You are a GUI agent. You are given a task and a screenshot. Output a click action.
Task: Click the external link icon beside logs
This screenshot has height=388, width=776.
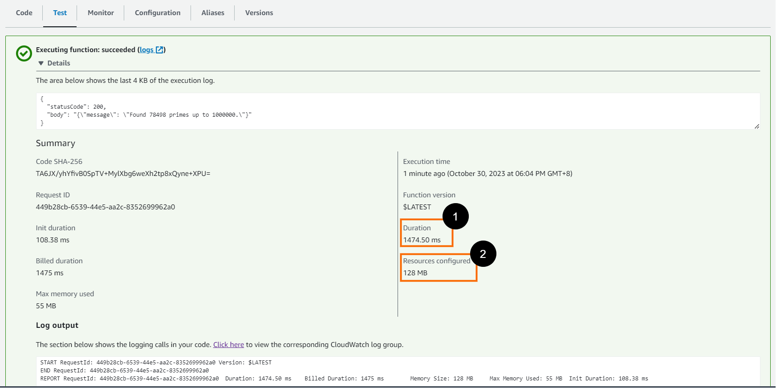[159, 50]
